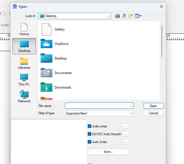The width and height of the screenshot is (184, 164).
Task: Click the Documents folder name
Action: point(63,73)
